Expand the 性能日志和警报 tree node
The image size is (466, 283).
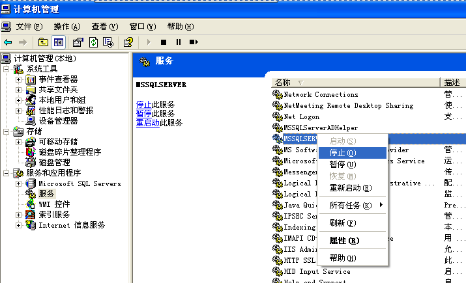click(x=18, y=111)
